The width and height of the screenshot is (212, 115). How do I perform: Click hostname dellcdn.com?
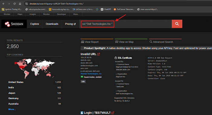point(86,60)
